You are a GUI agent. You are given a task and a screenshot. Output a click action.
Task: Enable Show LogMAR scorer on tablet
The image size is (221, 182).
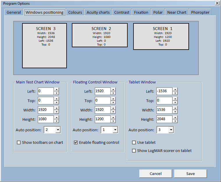point(134,151)
